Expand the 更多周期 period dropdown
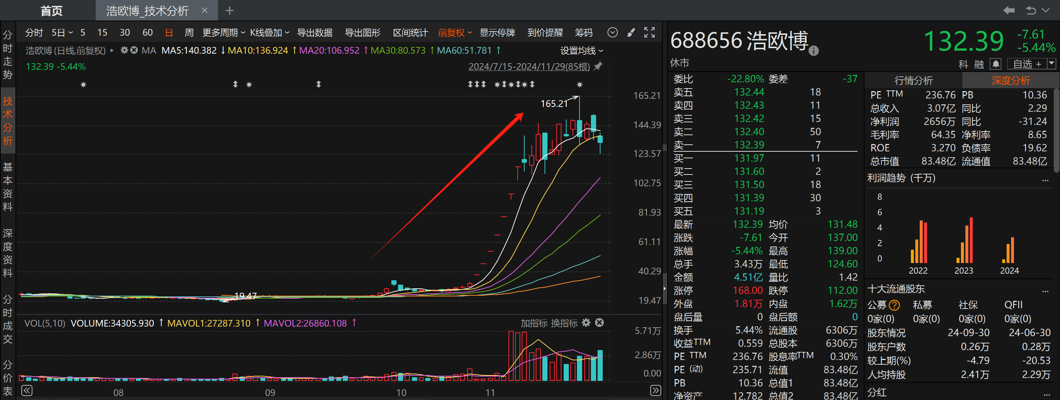The image size is (1060, 400). [223, 32]
